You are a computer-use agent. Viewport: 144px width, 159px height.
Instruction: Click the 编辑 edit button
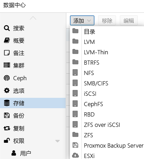click(x=129, y=20)
